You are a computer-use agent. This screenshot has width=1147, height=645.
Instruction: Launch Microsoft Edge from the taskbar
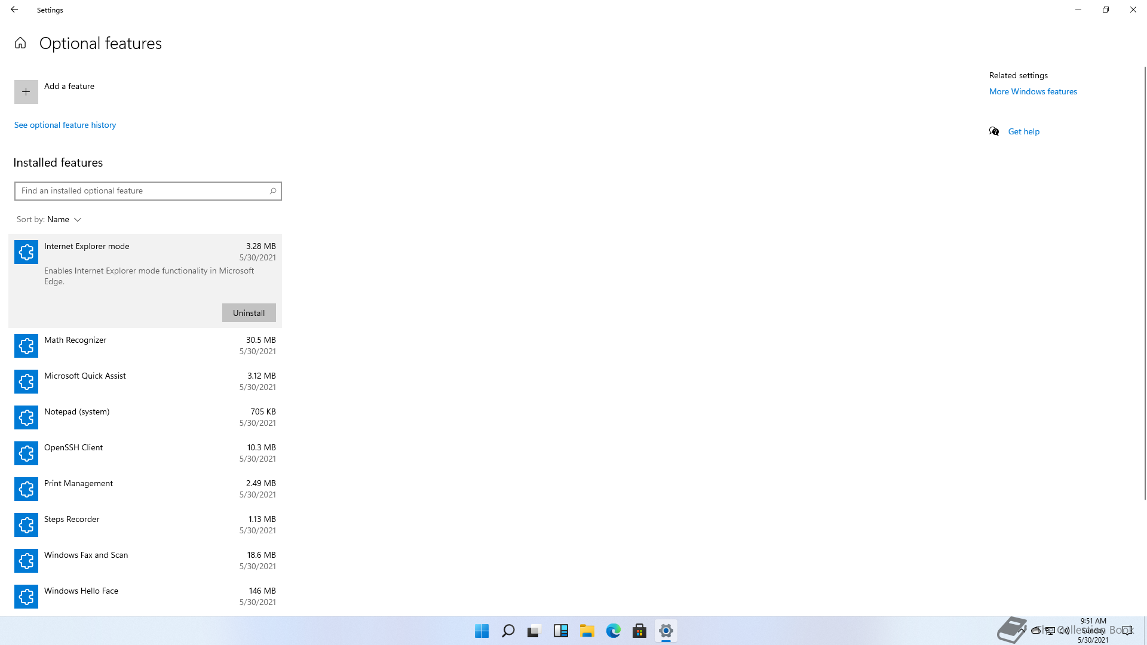point(613,631)
